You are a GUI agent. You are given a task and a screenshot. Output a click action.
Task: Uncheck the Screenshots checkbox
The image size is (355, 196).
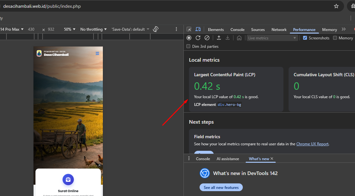305,38
